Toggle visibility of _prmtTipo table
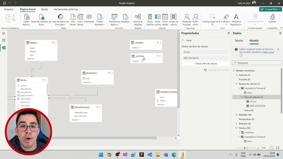283x159 pixels. pos(158,56)
